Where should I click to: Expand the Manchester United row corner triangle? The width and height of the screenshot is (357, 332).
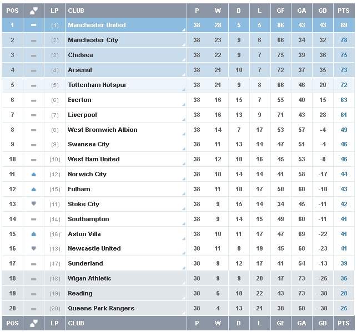[x=184, y=30]
